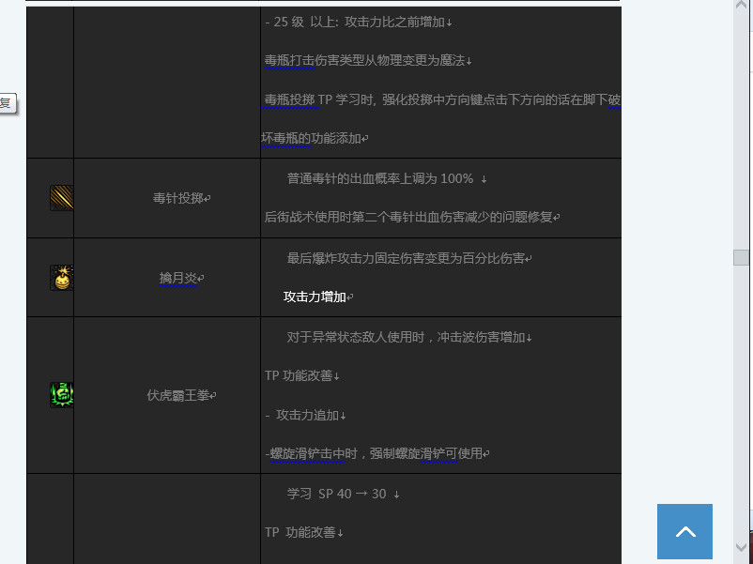Click the green 伏虎霸王拳 skill icon
Image resolution: width=753 pixels, height=564 pixels.
[61, 395]
